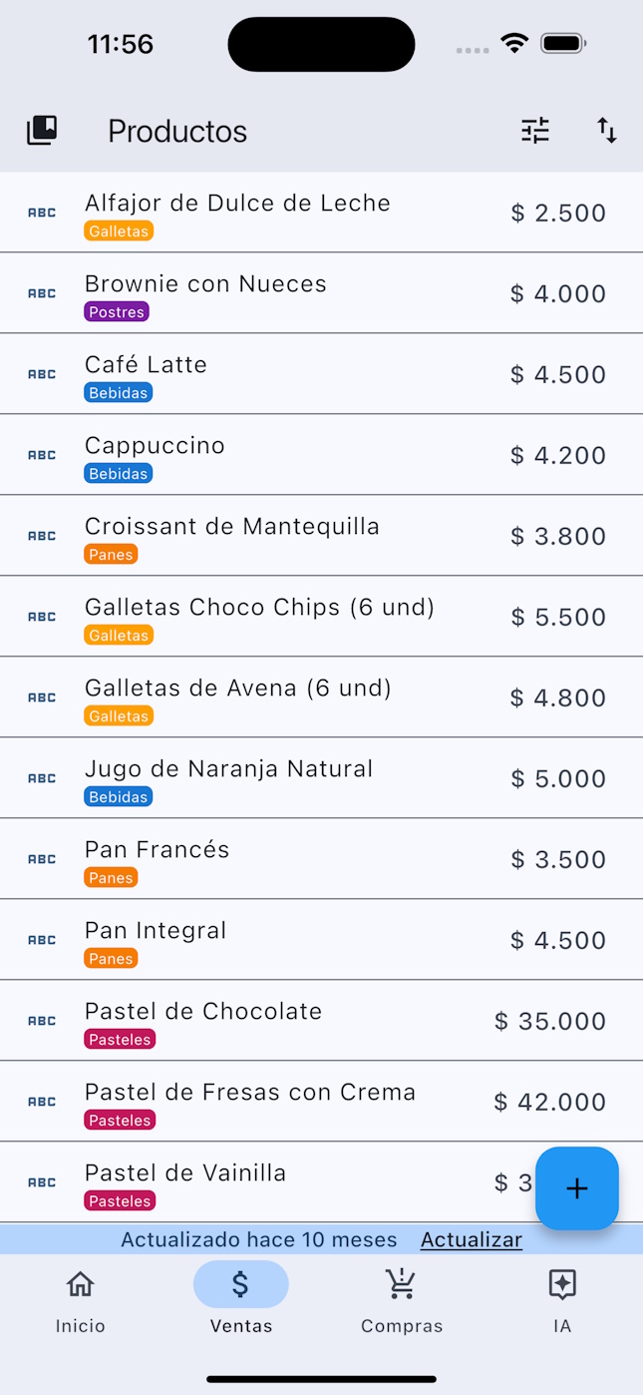Select Galletas Choco Chips (6 und)
The width and height of the screenshot is (643, 1395).
click(259, 608)
